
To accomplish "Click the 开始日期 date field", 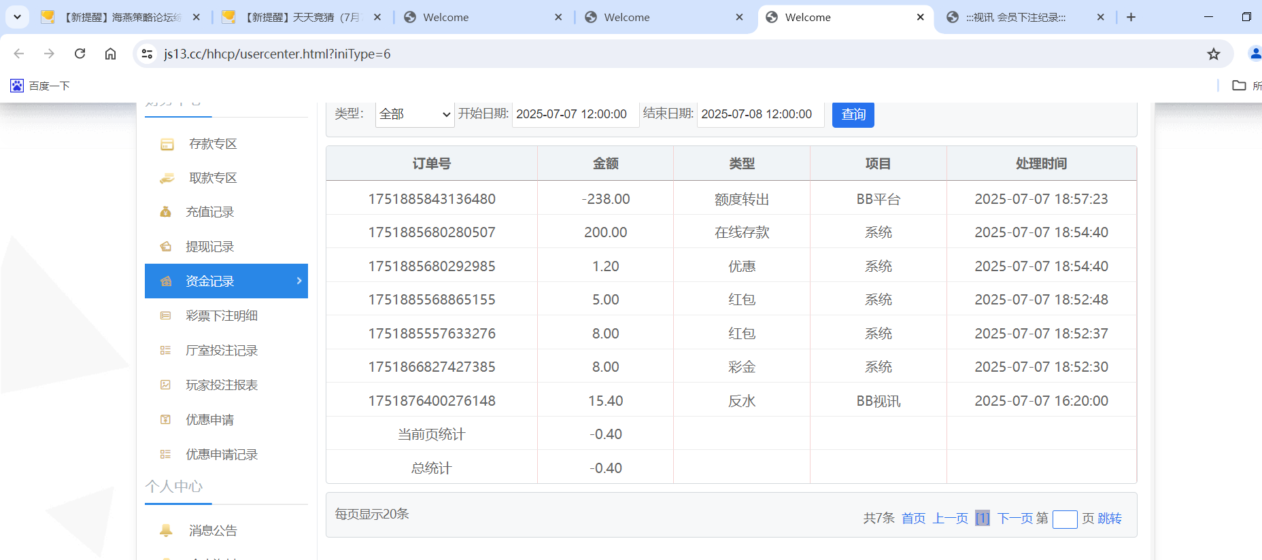I will click(574, 114).
